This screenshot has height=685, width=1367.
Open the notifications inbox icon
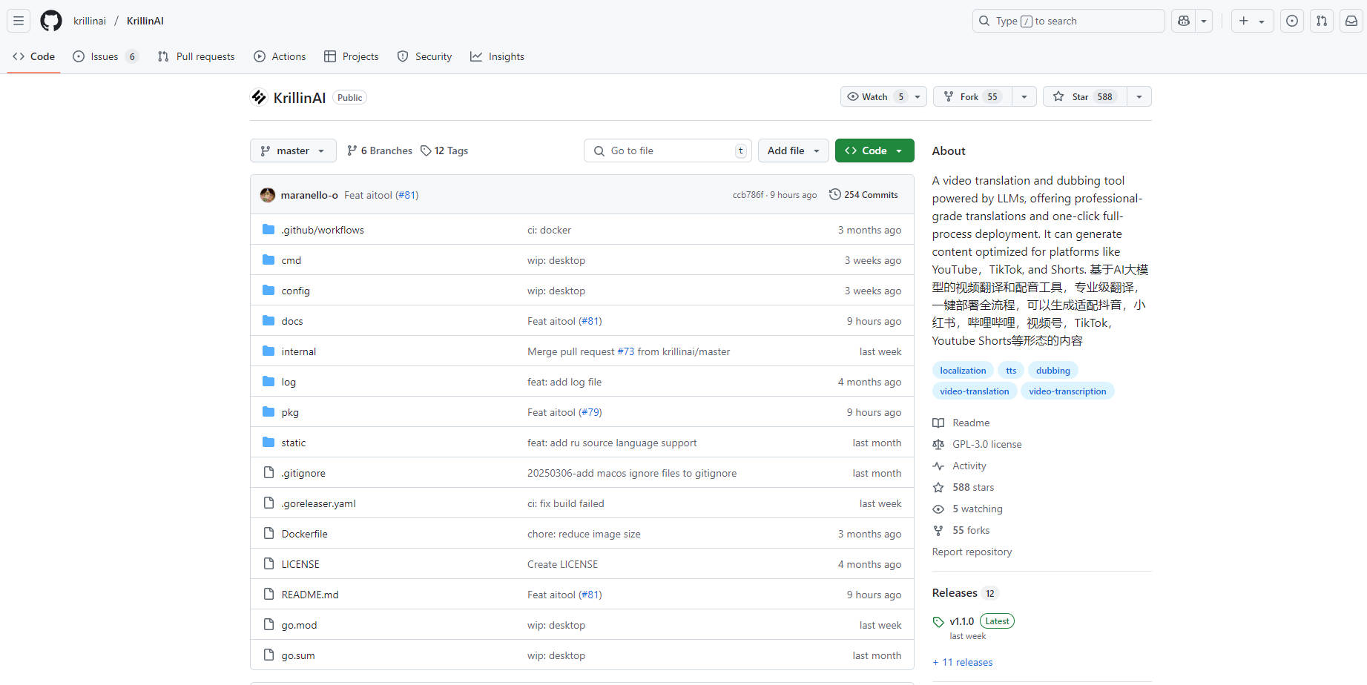pyautogui.click(x=1351, y=21)
